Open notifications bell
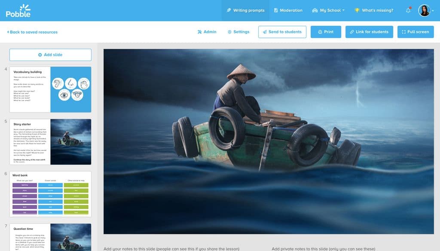This screenshot has width=440, height=251. click(408, 10)
